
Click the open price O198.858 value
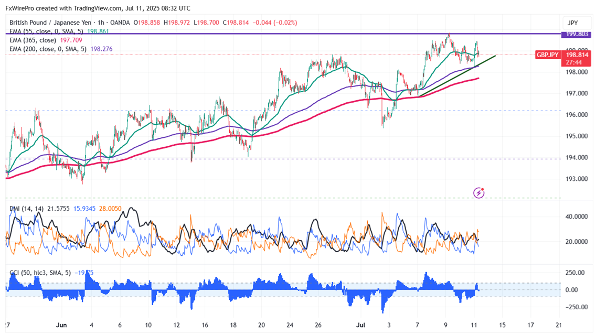(147, 23)
